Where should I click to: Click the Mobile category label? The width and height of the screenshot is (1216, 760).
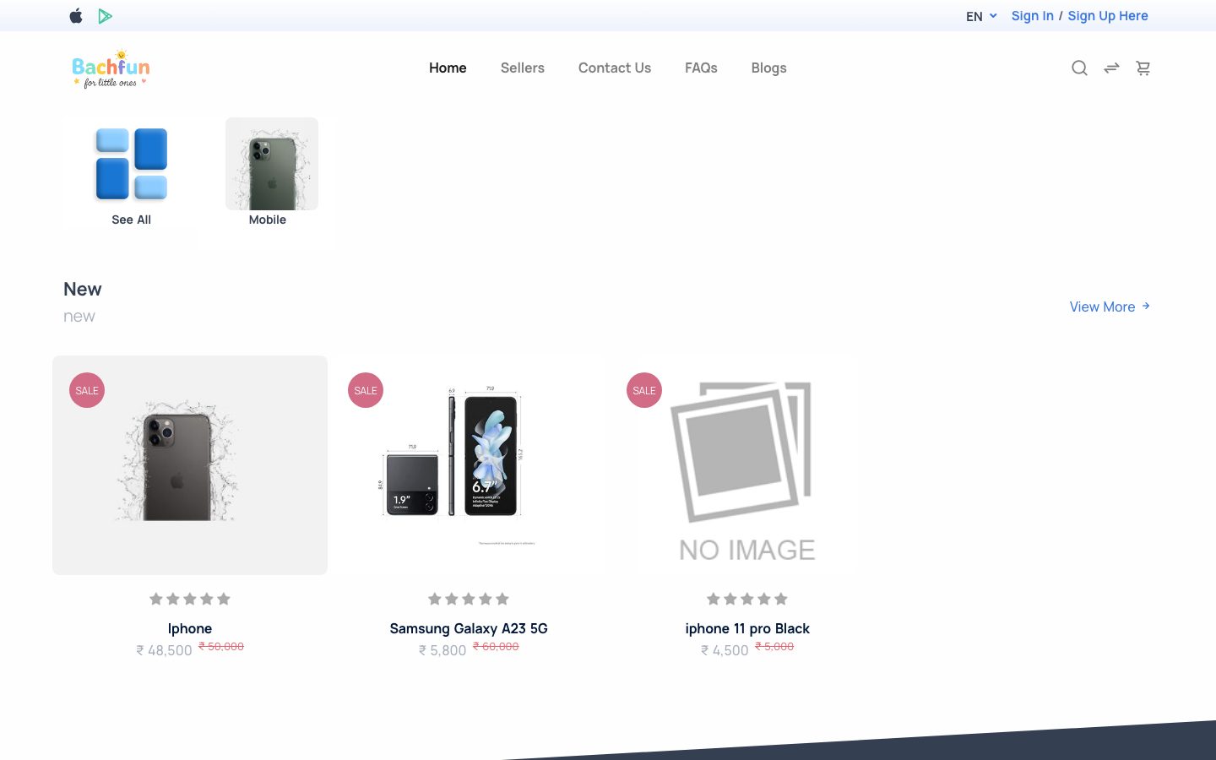[268, 220]
